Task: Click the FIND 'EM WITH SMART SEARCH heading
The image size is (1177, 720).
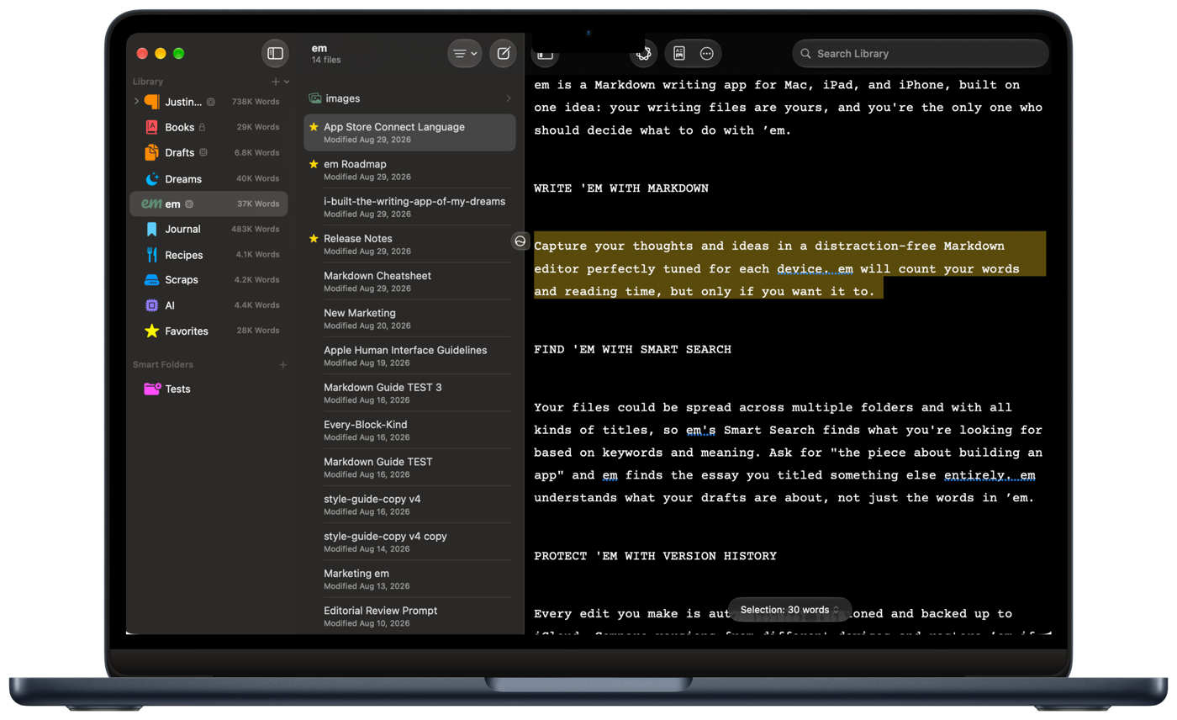Action: coord(632,349)
